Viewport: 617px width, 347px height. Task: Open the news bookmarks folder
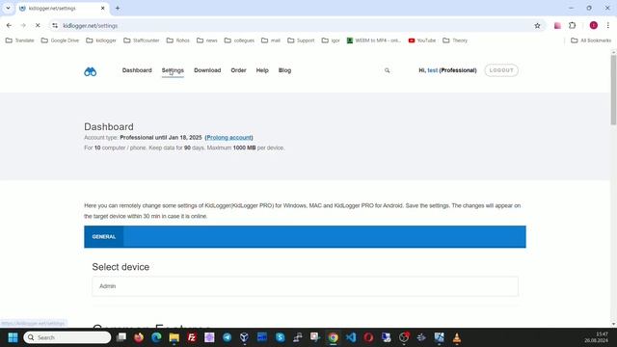click(206, 40)
